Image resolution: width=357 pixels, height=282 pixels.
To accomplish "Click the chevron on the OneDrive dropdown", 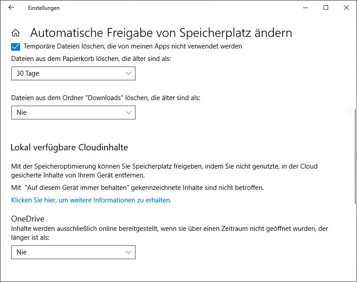I will (x=129, y=252).
